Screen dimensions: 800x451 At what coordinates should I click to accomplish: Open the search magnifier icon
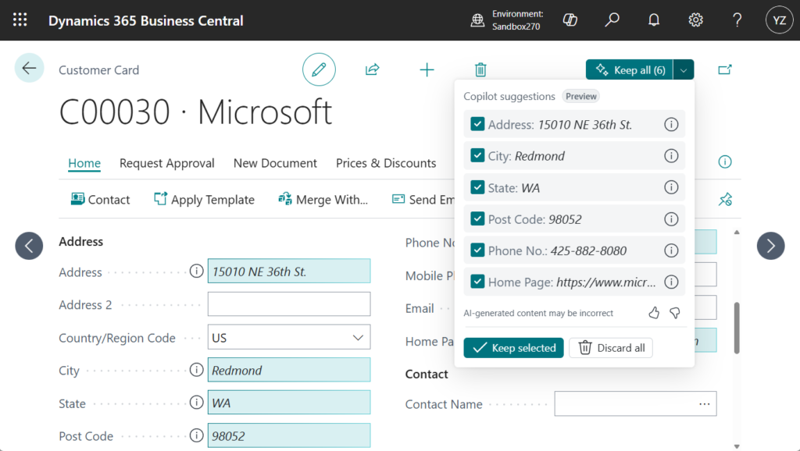click(612, 20)
